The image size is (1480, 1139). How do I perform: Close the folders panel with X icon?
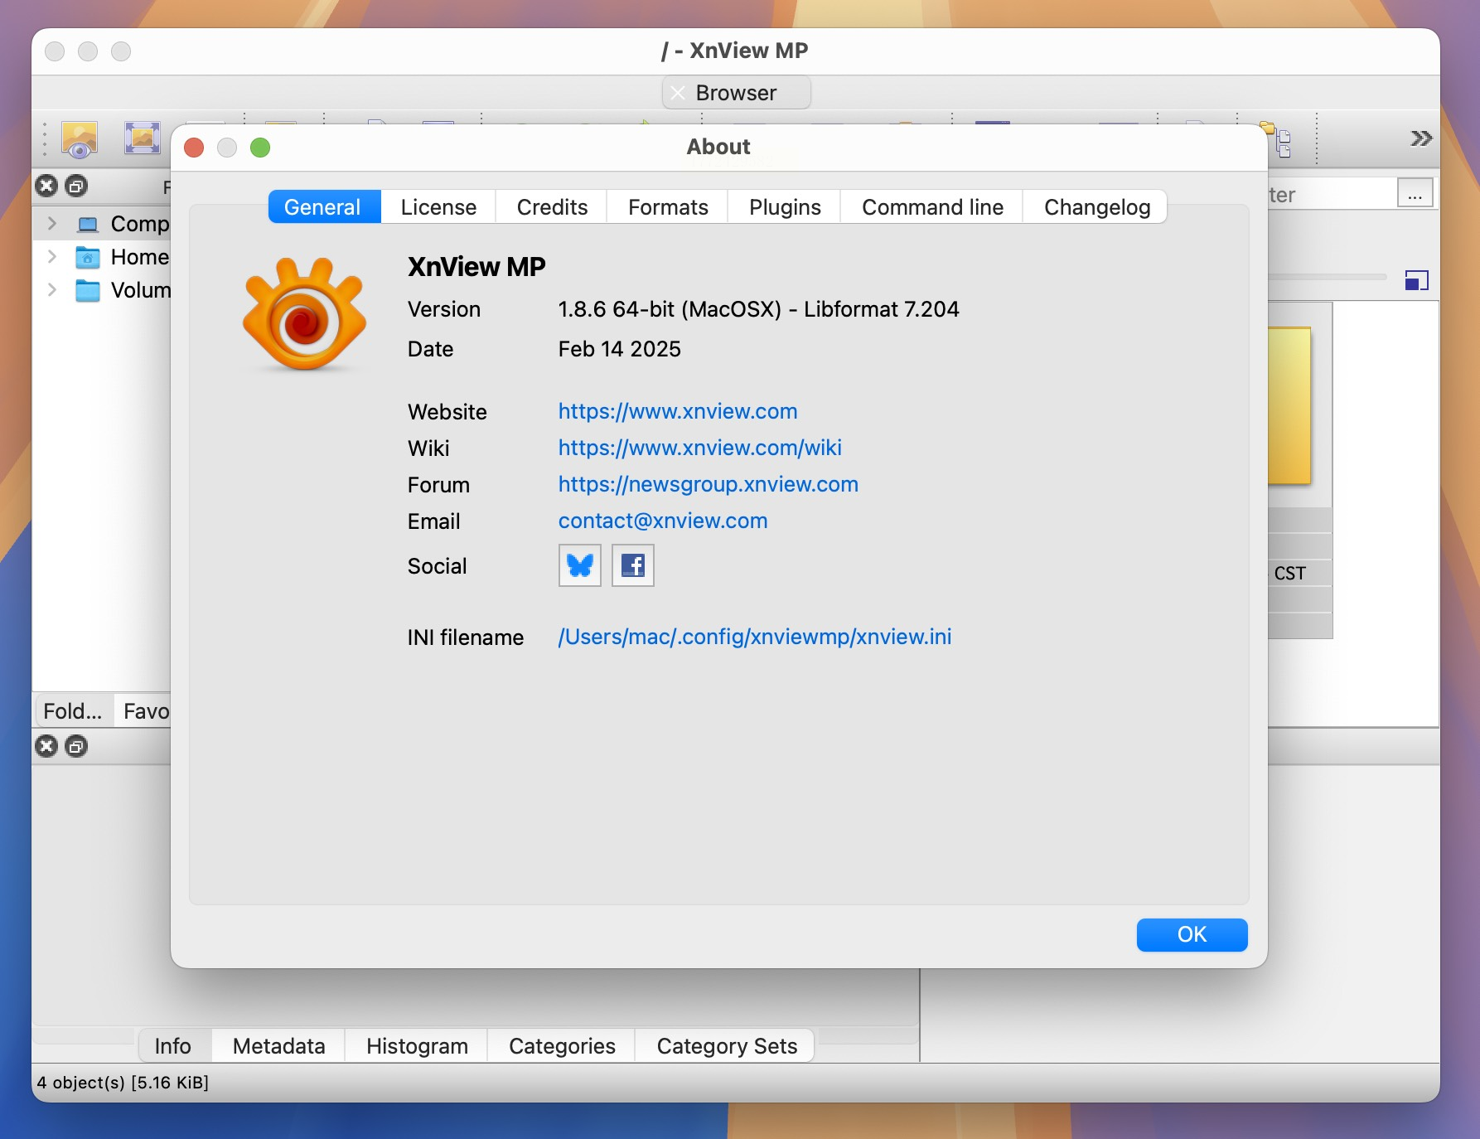coord(46,186)
